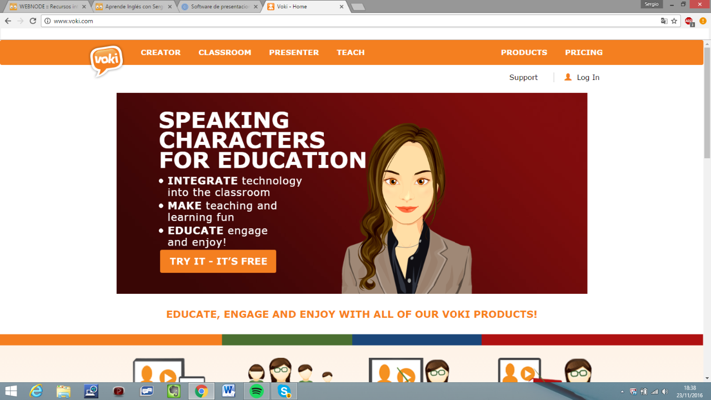
Task: Bookmark this page with the star icon
Action: click(x=674, y=21)
